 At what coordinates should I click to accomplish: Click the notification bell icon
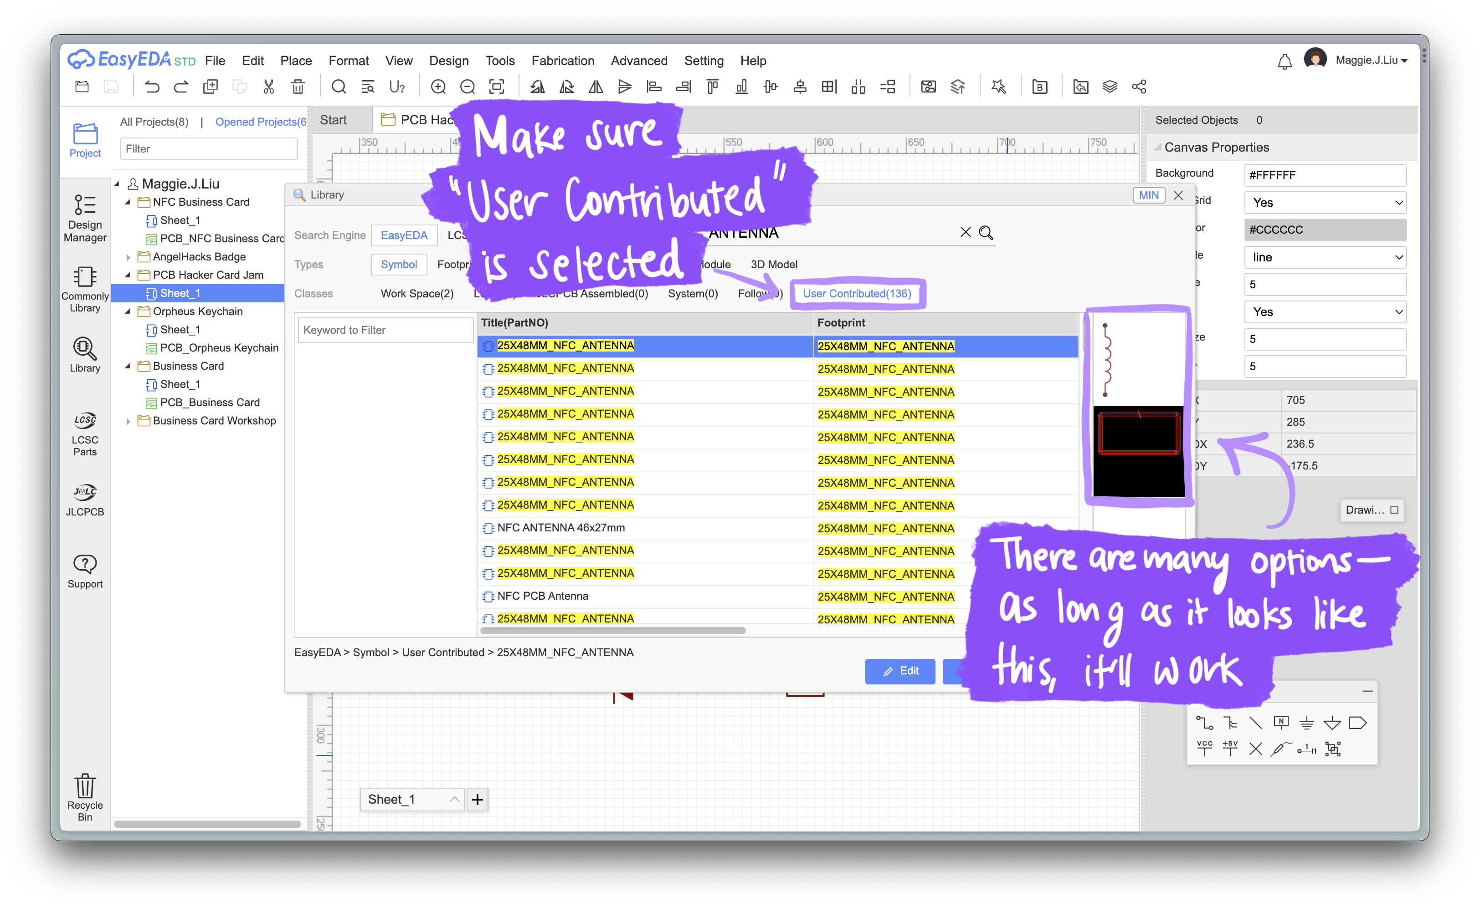coord(1285,61)
